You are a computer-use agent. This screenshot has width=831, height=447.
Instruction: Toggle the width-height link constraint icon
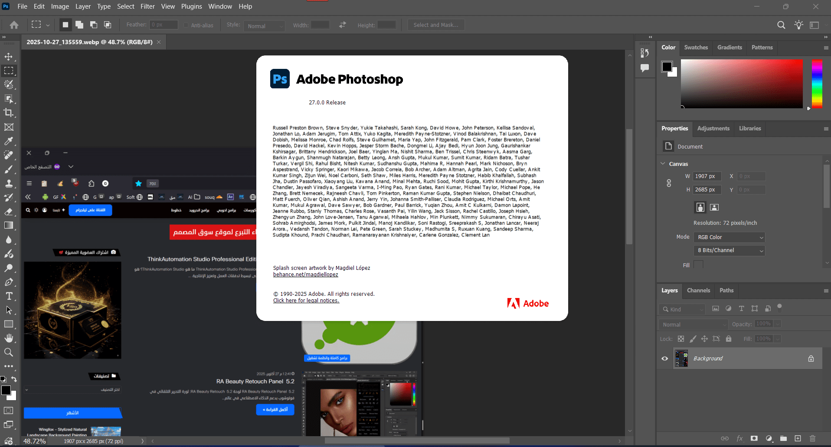click(x=669, y=183)
